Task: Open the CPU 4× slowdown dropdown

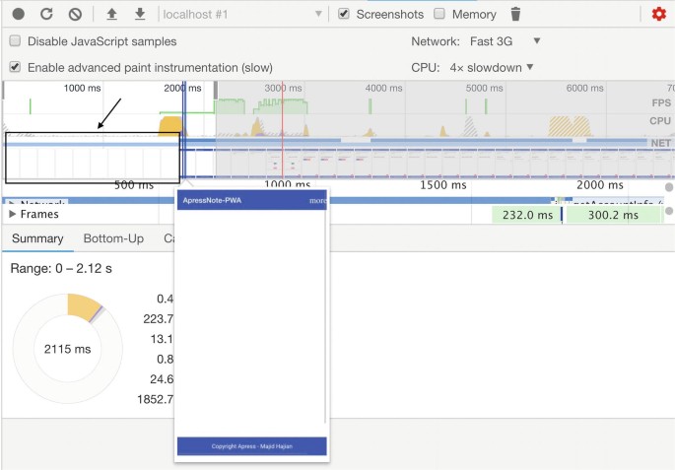Action: pyautogui.click(x=492, y=68)
